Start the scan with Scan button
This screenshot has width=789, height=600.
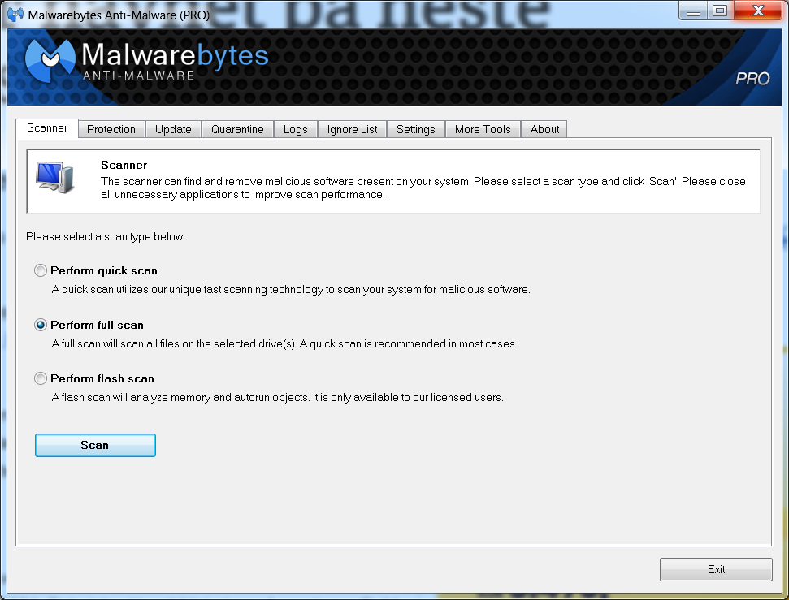95,445
